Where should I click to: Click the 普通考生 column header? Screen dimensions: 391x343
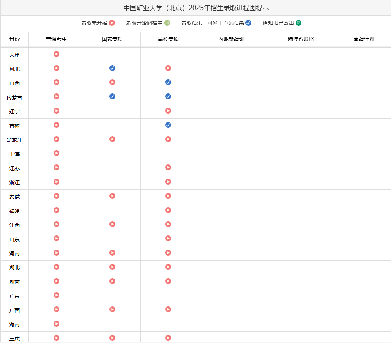click(57, 39)
